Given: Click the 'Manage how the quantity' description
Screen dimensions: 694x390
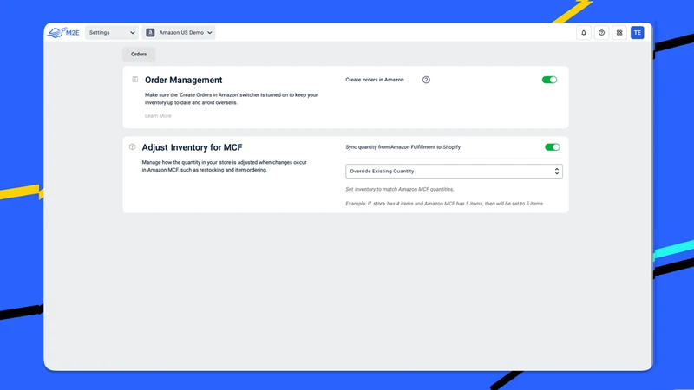Looking at the screenshot, I should pos(225,166).
